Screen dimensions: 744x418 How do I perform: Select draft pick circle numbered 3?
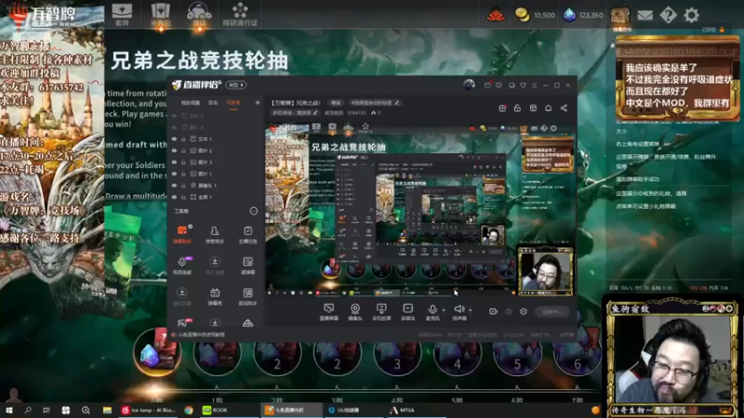tap(397, 353)
